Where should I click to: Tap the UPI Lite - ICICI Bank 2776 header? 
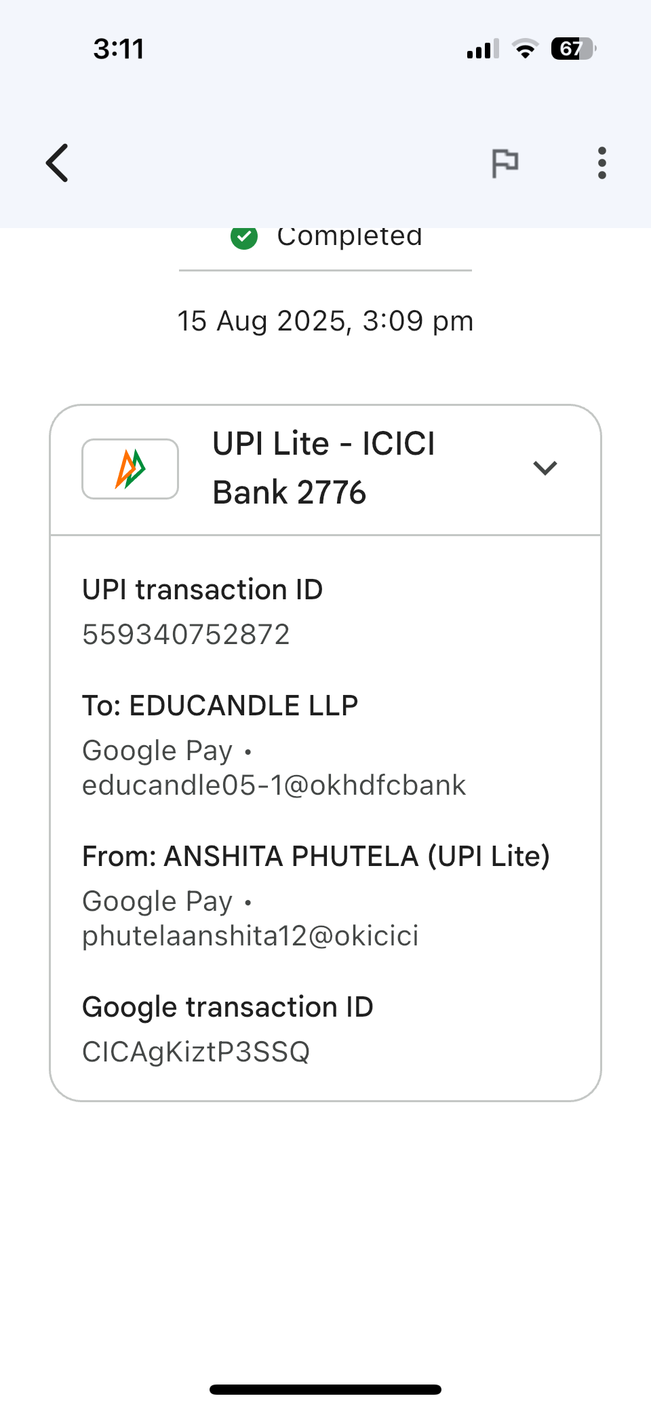[x=323, y=468]
